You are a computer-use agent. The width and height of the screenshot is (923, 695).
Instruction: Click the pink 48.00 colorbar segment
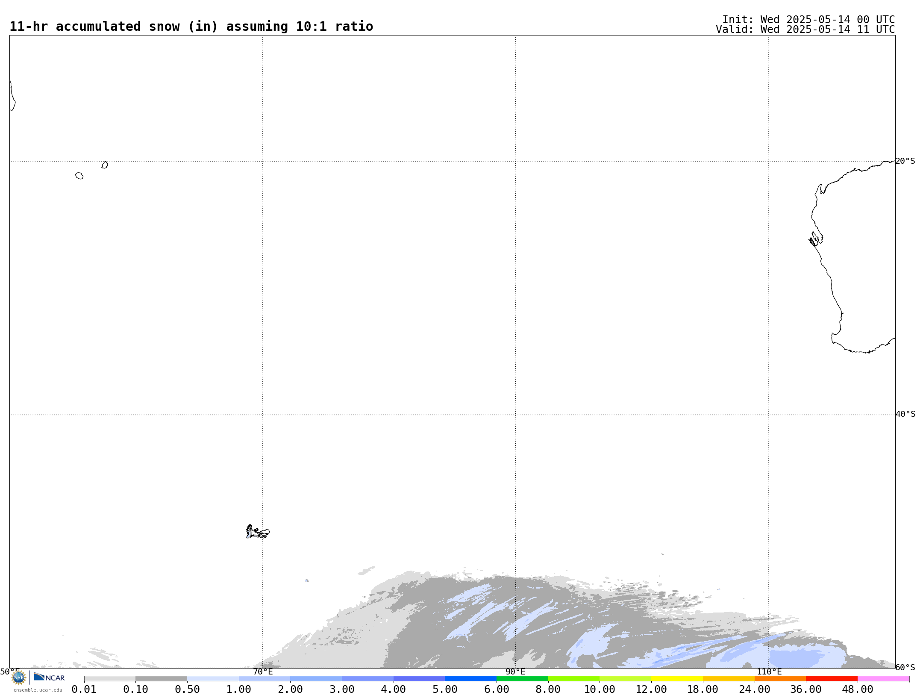tap(883, 679)
